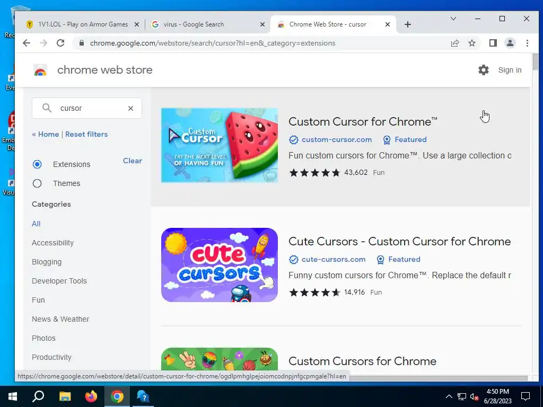Viewport: 543px width, 407px height.
Task: Click the cute-cursors.com publisher link
Action: pyautogui.click(x=334, y=259)
